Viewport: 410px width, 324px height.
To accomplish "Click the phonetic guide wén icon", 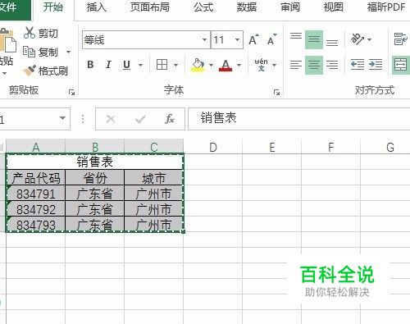I will [x=261, y=65].
